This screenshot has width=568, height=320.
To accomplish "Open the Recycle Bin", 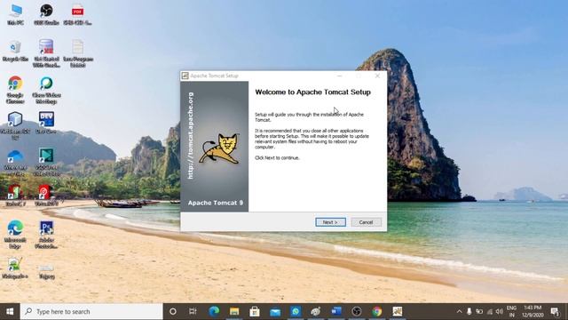I will point(15,51).
